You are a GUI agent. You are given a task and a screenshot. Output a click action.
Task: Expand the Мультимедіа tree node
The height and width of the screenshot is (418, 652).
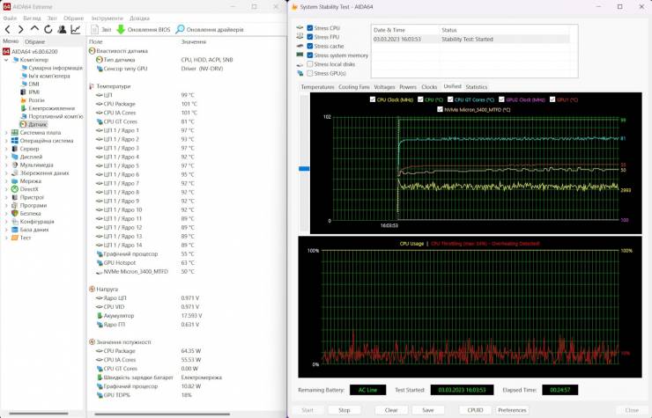click(6, 165)
